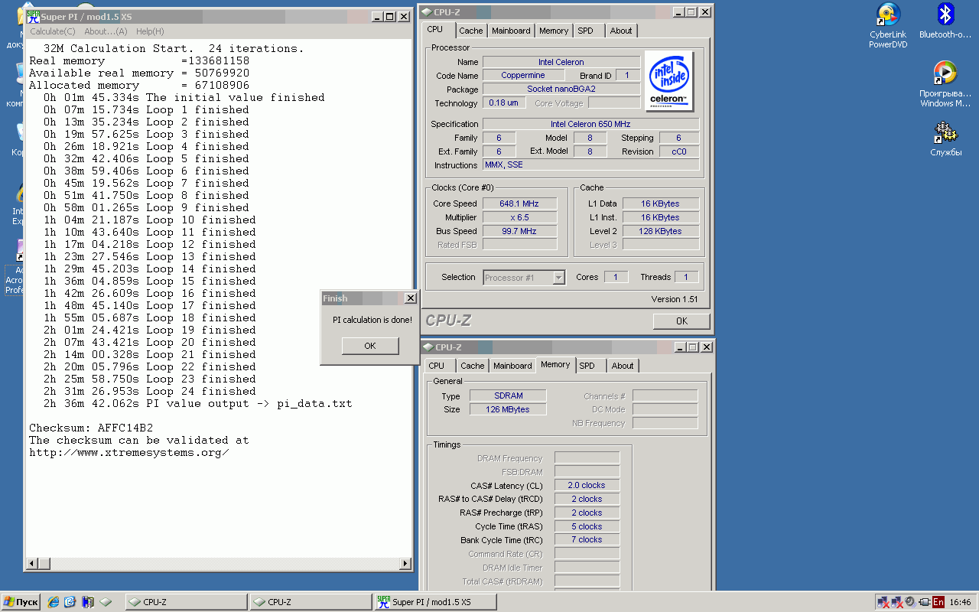Viewport: 979px width, 612px height.
Task: Click the '2.0 clocks' CAS# Latency value
Action: (587, 485)
